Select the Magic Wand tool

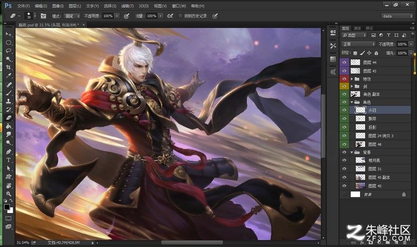[8, 59]
